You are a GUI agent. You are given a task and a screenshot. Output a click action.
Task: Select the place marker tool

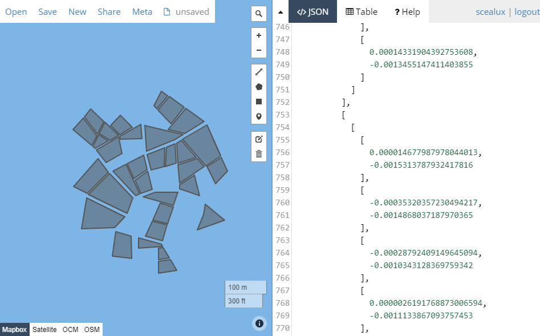tap(259, 116)
